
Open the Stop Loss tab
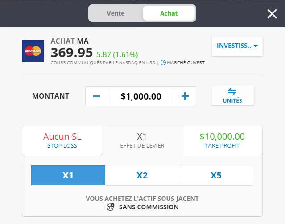[x=62, y=141]
